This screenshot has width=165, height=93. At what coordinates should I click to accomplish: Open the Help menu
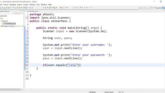tap(50, 5)
